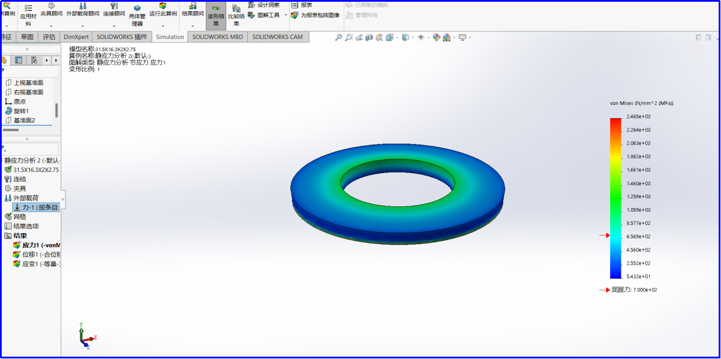Viewport: 721px width, 359px height.
Task: Open the External Loads Advisor (外部载荷顾问) dropdown
Action: pos(82,26)
